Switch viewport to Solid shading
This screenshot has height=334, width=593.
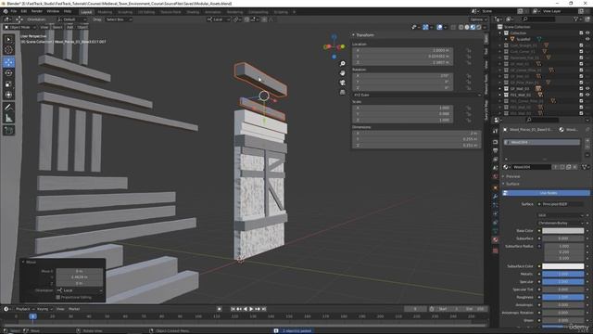467,27
